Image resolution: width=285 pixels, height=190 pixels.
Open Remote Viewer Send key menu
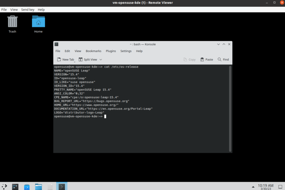[x=28, y=10]
